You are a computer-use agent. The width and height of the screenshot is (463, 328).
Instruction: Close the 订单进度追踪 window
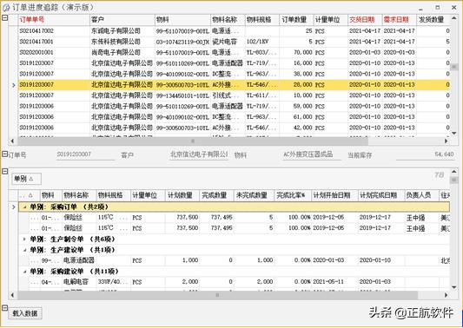click(x=454, y=8)
